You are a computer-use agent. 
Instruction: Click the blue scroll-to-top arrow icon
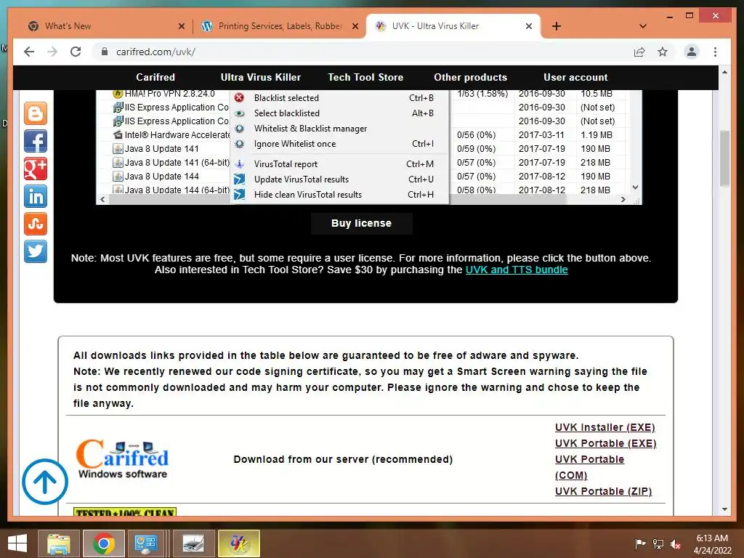45,482
